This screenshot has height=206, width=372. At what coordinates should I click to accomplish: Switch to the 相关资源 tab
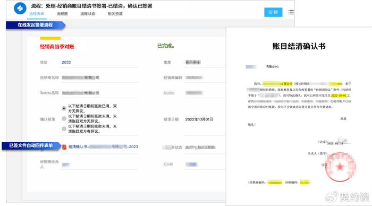click(x=115, y=14)
